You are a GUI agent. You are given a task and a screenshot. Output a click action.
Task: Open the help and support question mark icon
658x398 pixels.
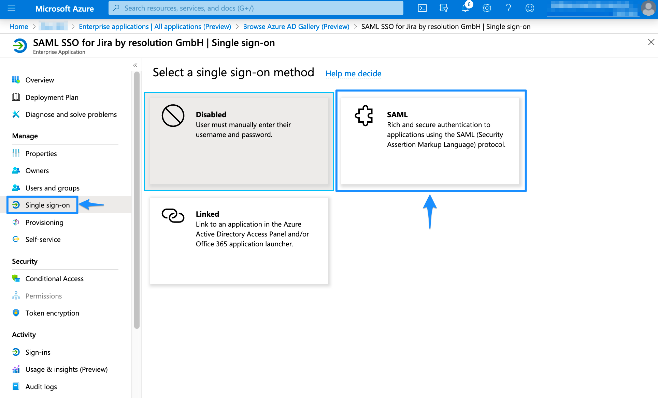tap(508, 8)
